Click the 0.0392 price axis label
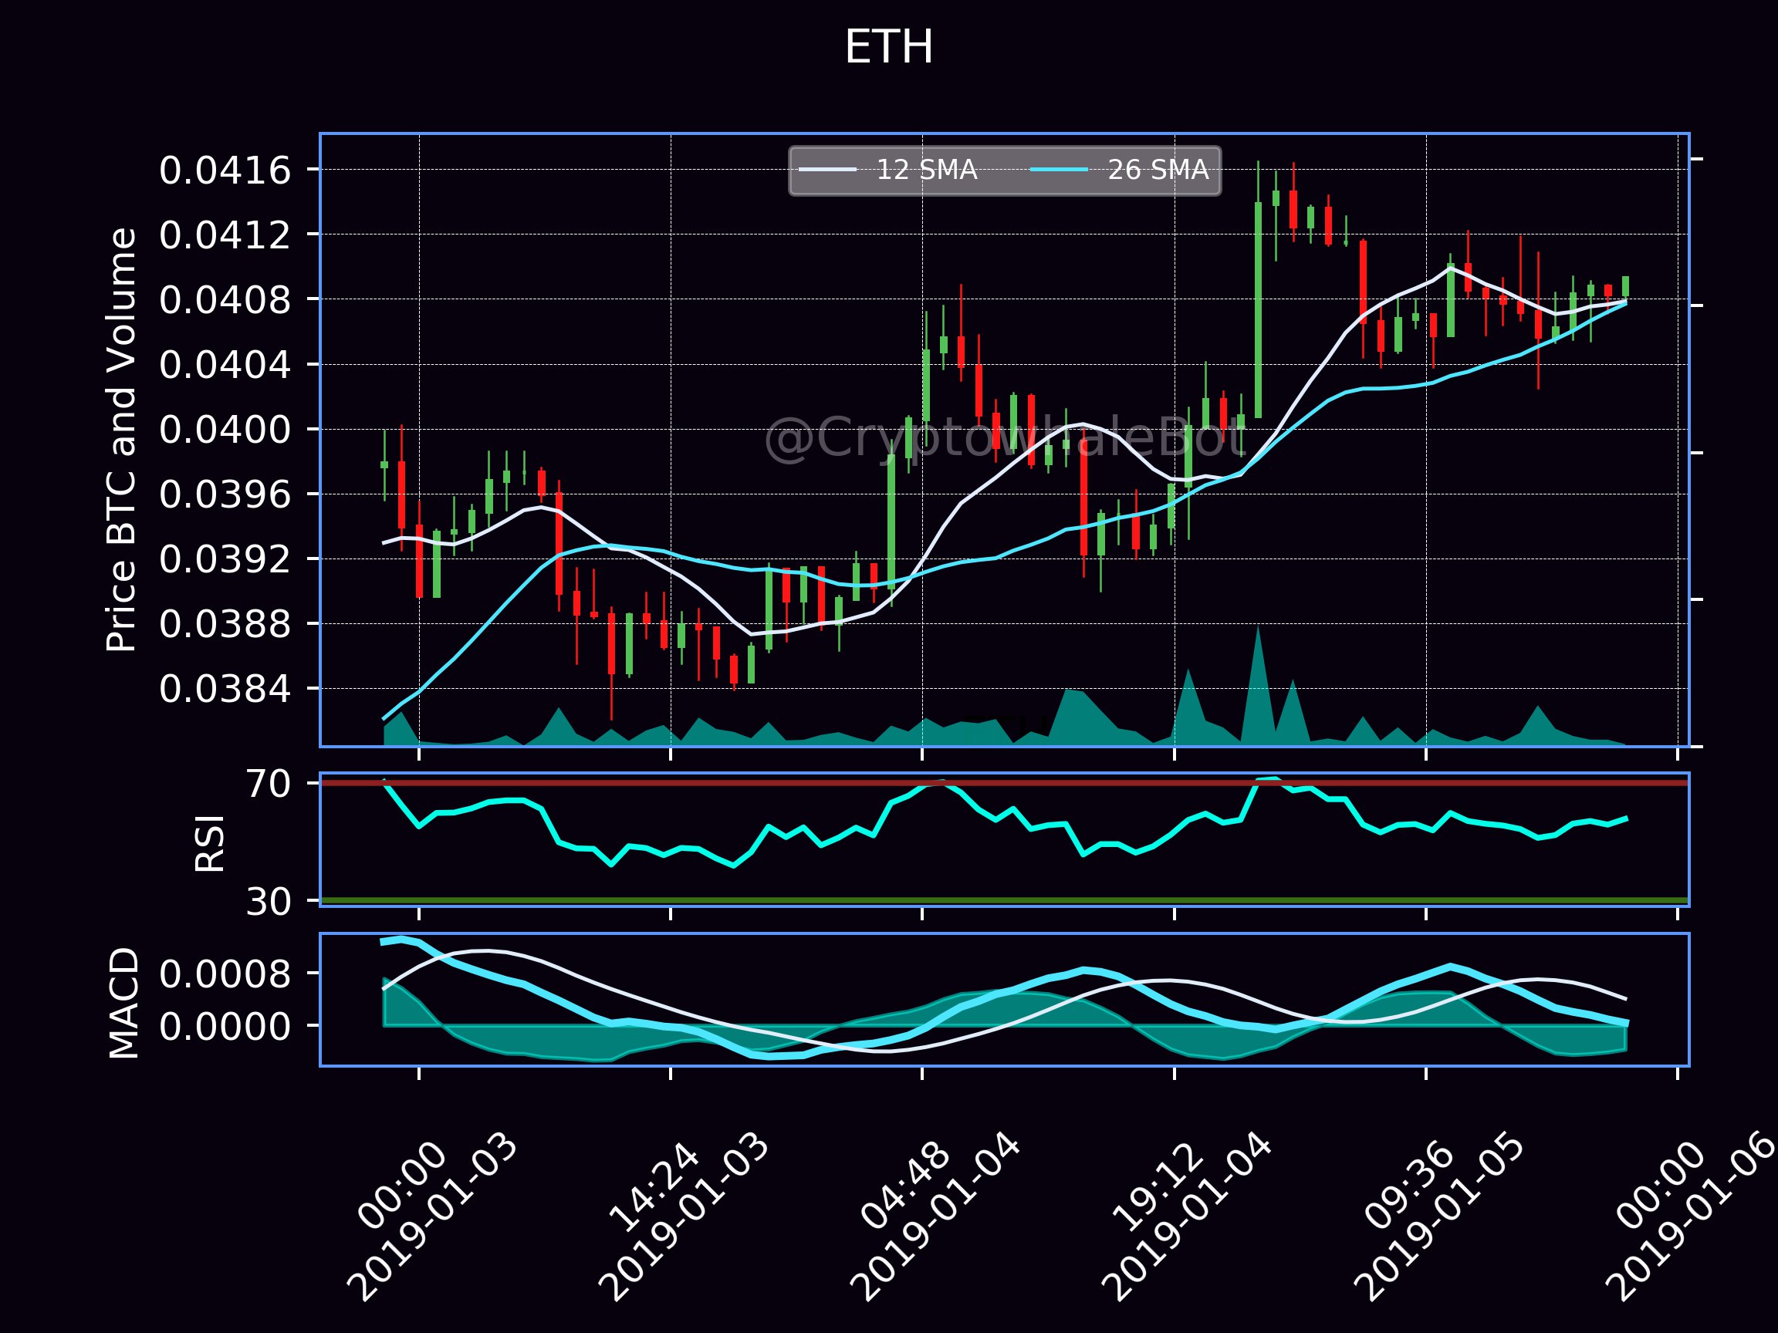This screenshot has height=1333, width=1778. (225, 559)
